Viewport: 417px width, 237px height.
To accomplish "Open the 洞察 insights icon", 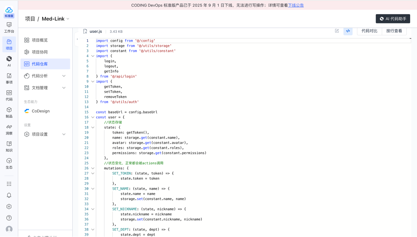I will click(x=9, y=129).
